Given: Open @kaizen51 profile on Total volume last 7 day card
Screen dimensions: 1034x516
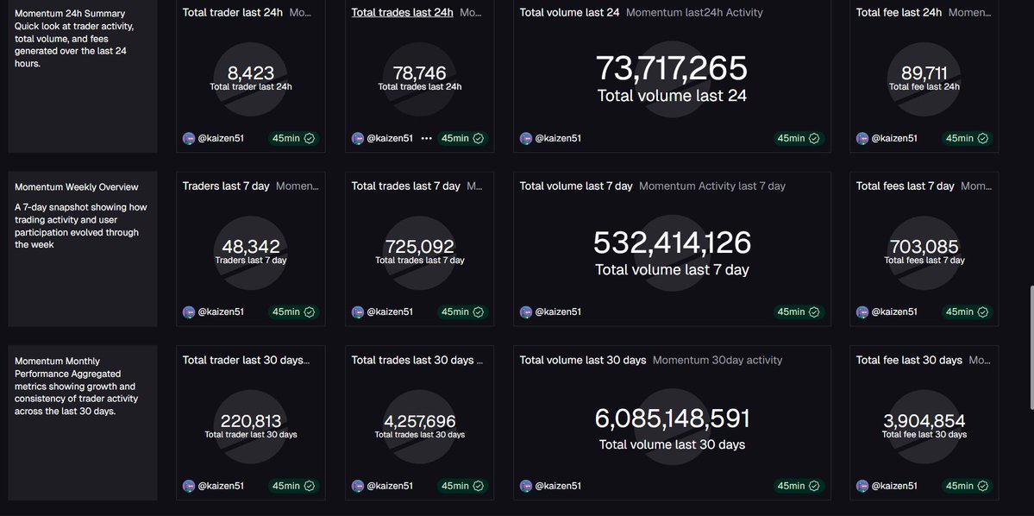Looking at the screenshot, I should point(558,312).
